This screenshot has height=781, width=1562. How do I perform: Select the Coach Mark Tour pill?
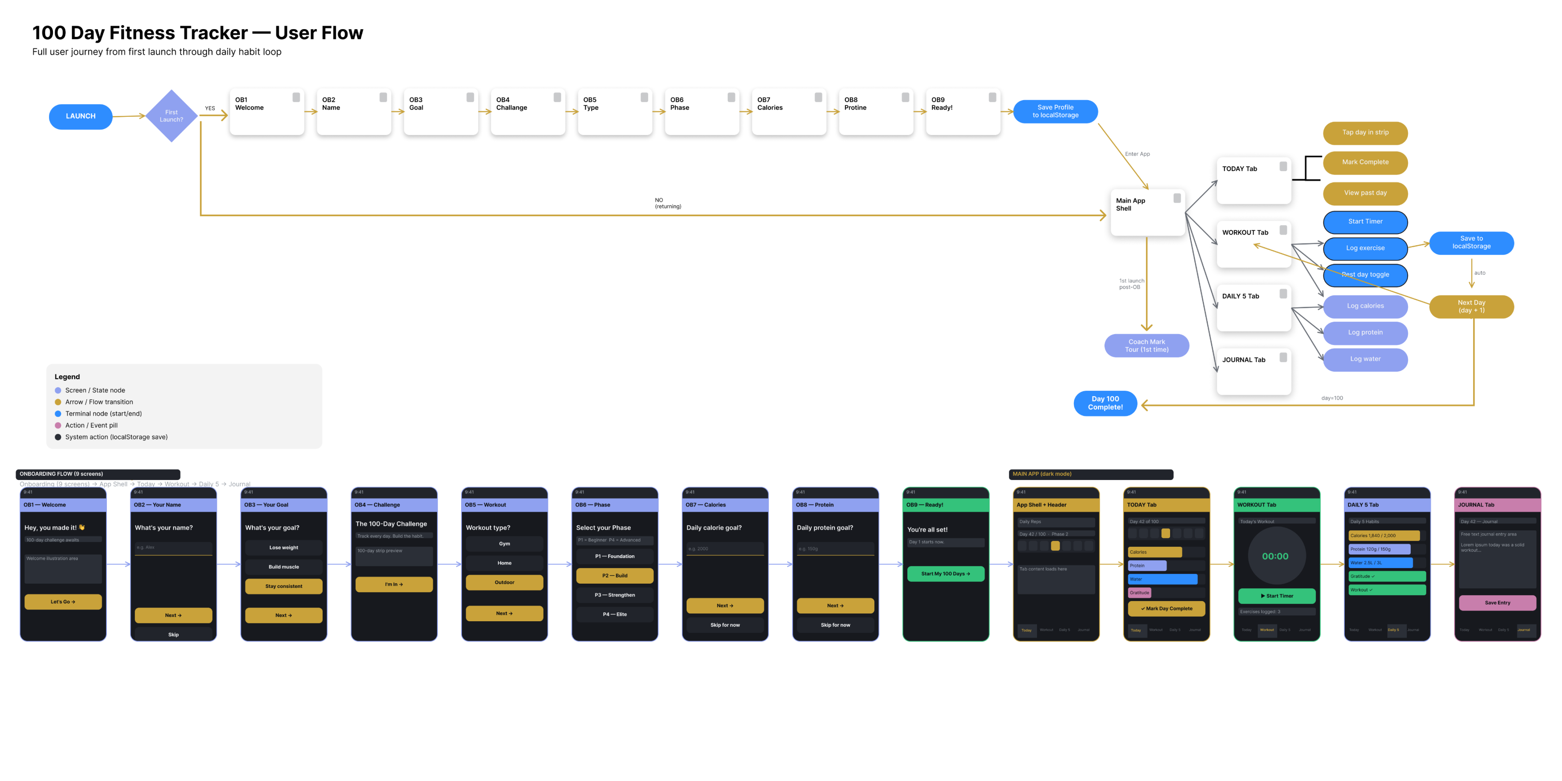(1147, 346)
